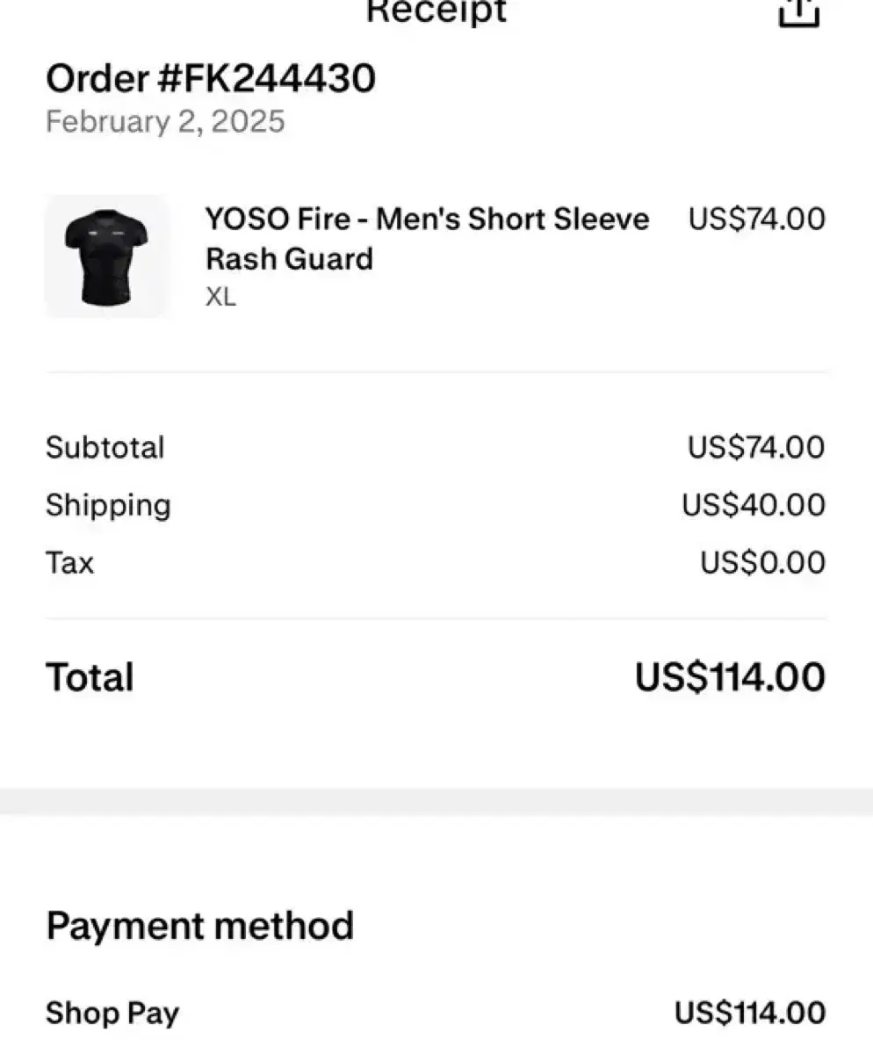Select the Receipt title at top
Image resolution: width=873 pixels, height=1054 pixels.
[x=436, y=11]
